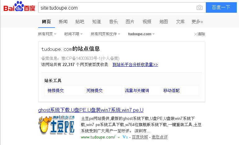
Task: Switch to the 新闻 tab
Action: pyautogui.click(x=63, y=22)
